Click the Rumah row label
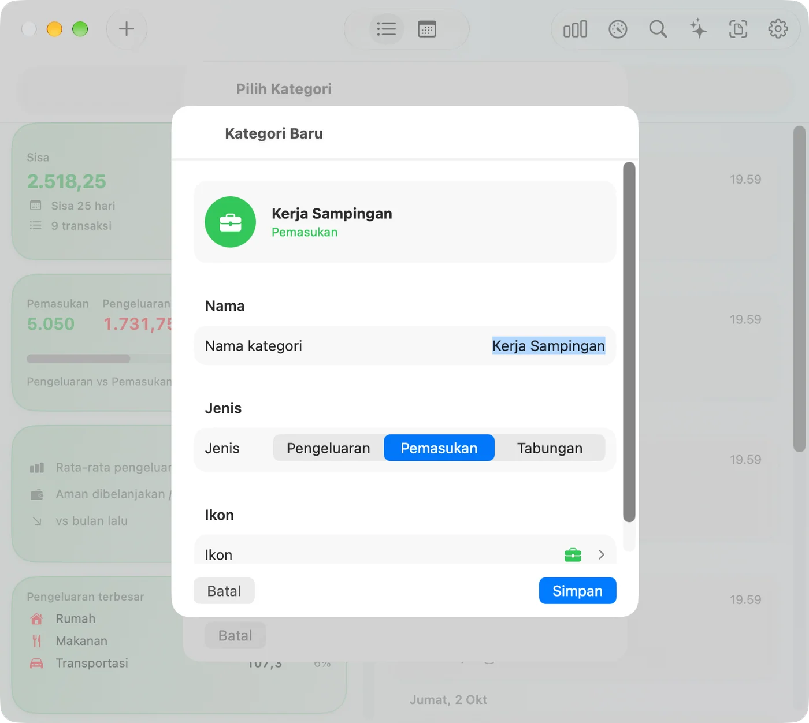 (76, 618)
